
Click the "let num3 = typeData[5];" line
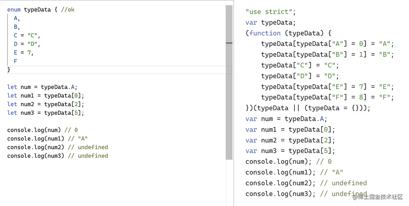click(45, 113)
